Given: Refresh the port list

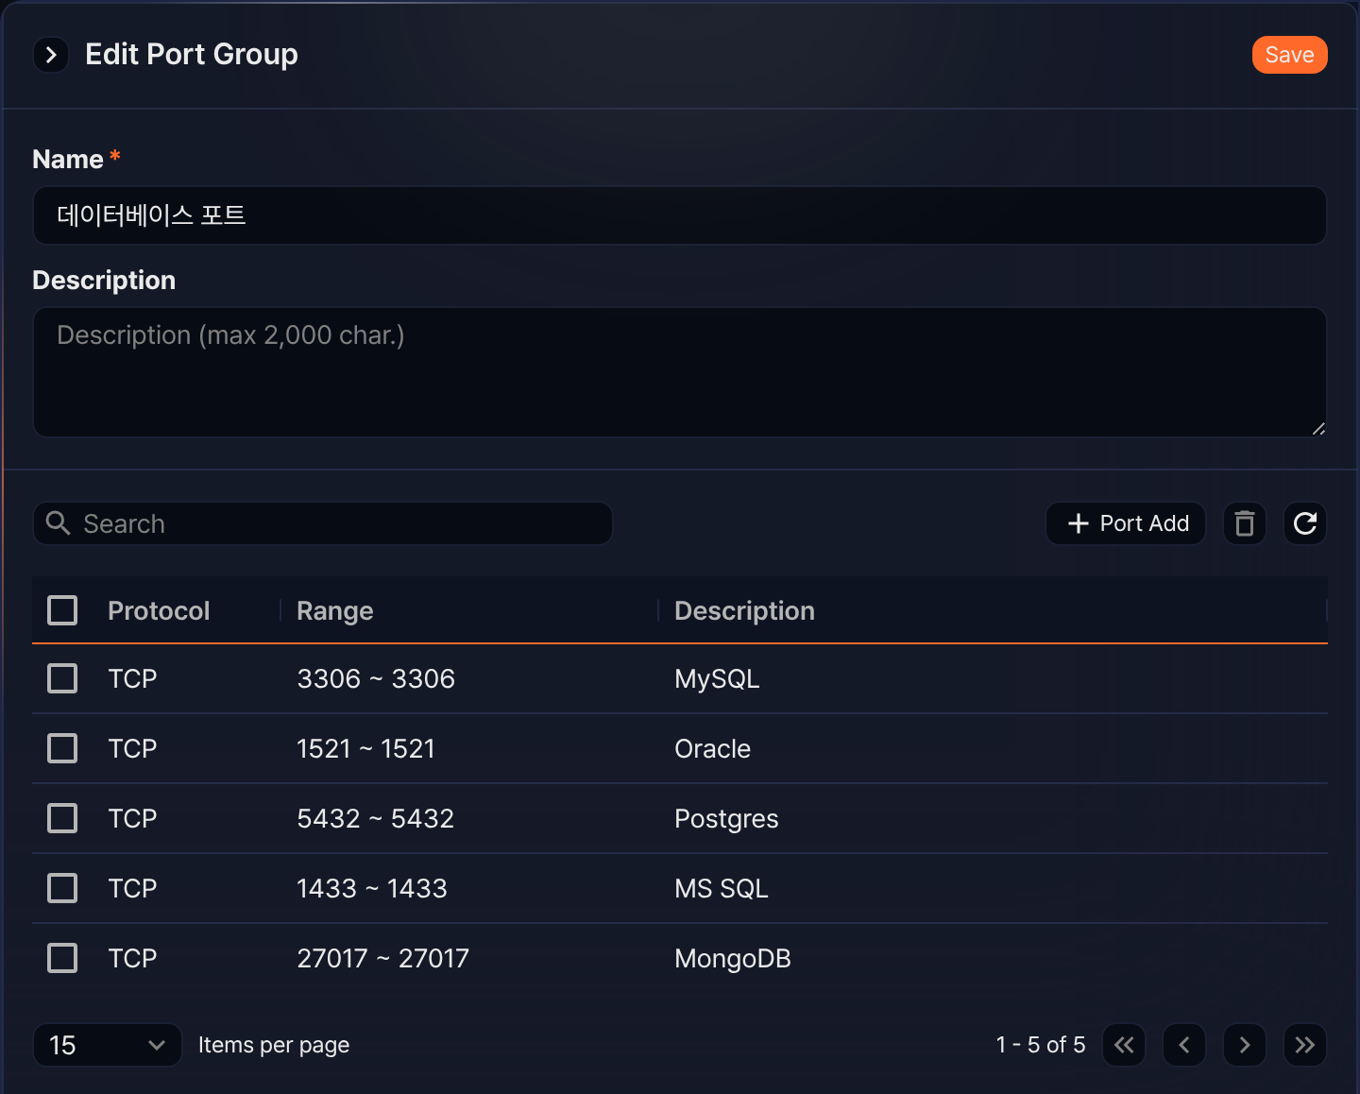Looking at the screenshot, I should click(x=1305, y=523).
